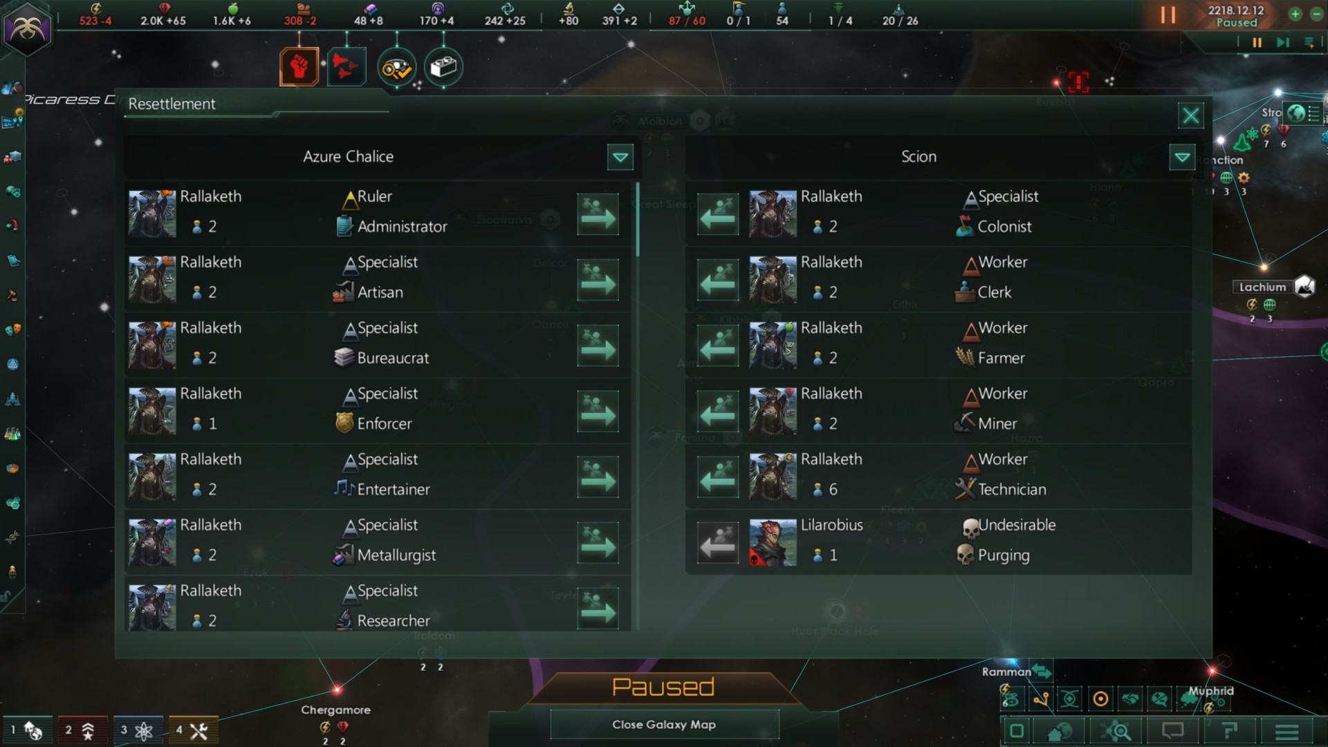Click Close Galaxy Map button
This screenshot has height=747, width=1328.
[x=664, y=724]
